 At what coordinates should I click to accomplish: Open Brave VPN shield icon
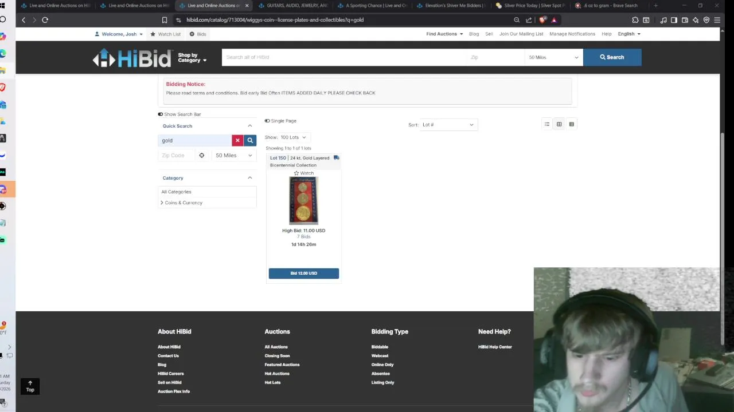706,20
